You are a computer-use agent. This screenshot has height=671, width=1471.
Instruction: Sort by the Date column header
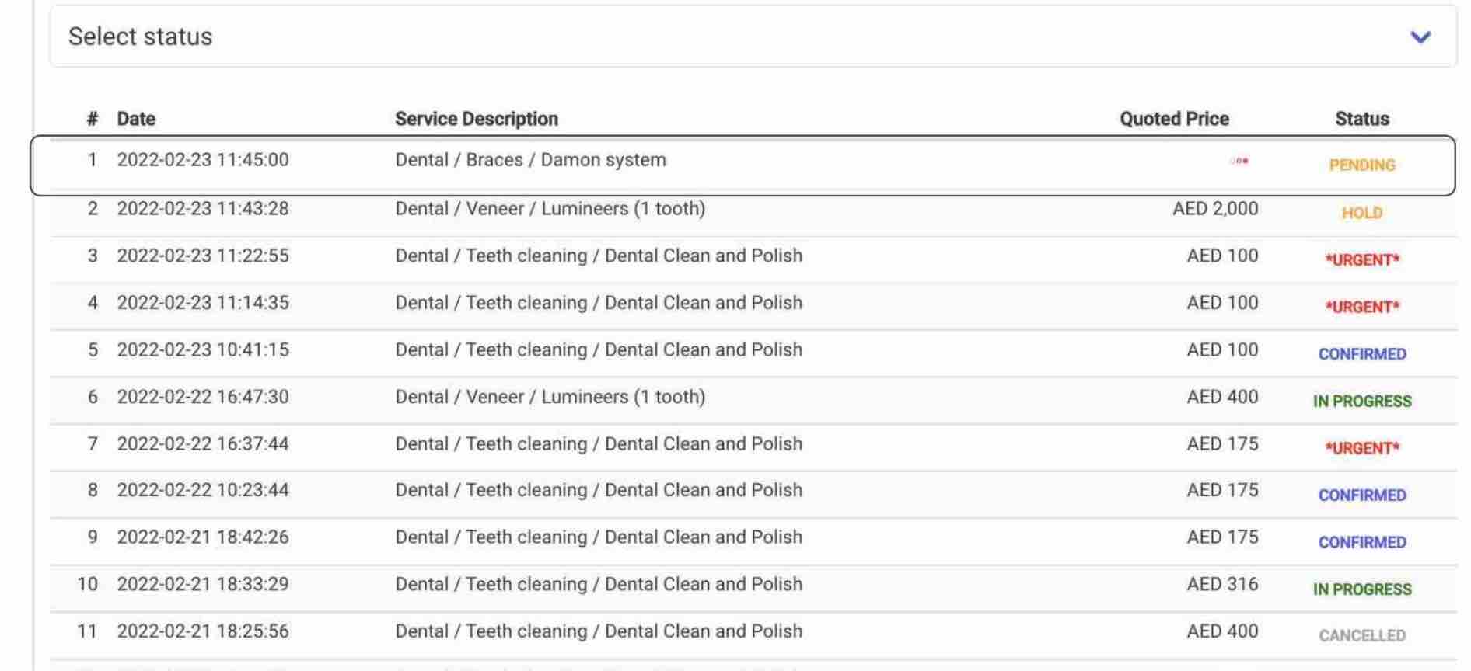pyautogui.click(x=136, y=119)
